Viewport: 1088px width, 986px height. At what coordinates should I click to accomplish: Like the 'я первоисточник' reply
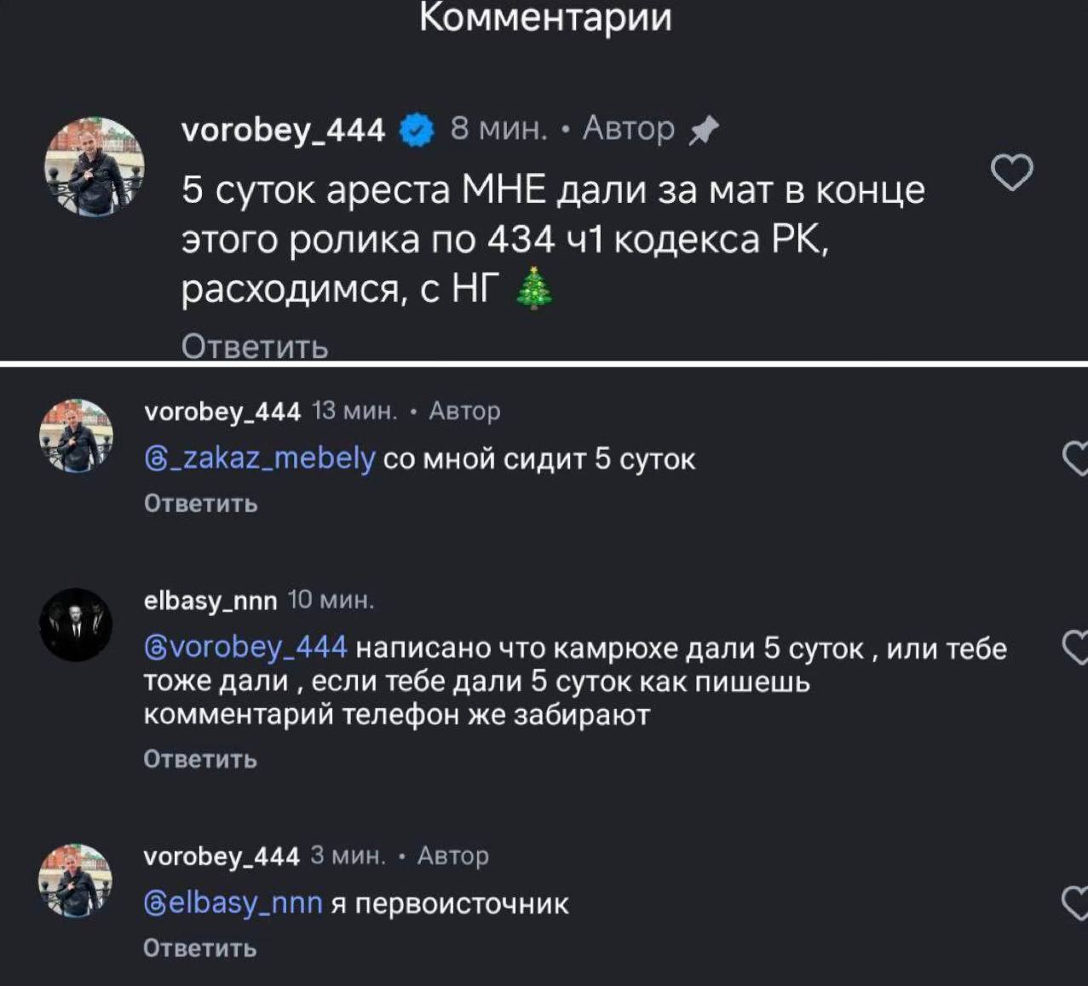click(1077, 903)
